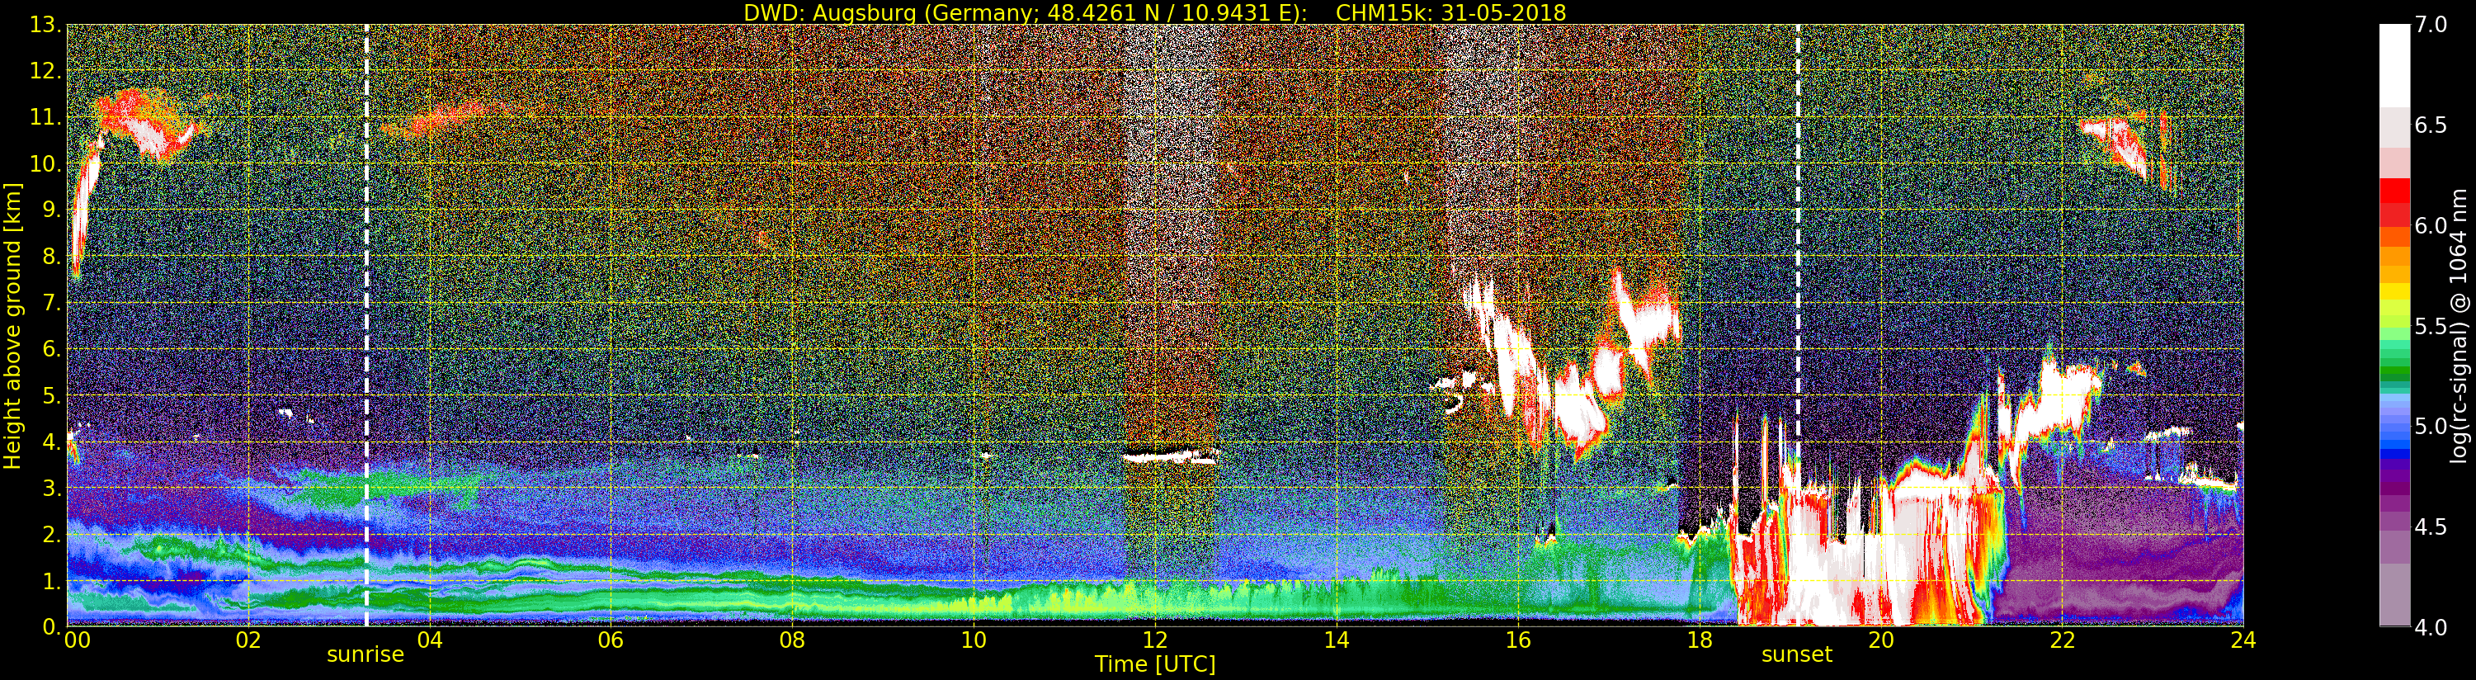Click the x-axis tick label '18'
2476x680 pixels.
tap(1700, 640)
